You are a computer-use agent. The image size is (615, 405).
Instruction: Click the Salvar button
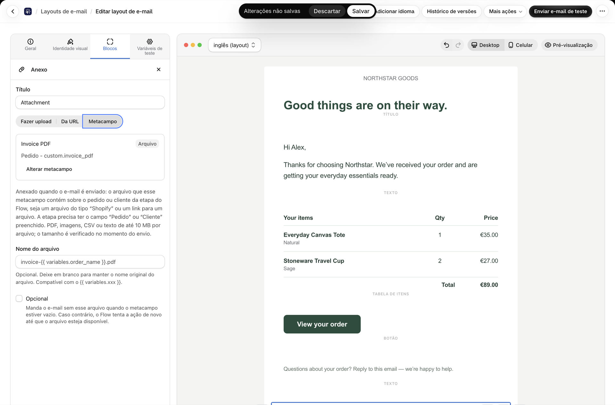click(x=361, y=11)
